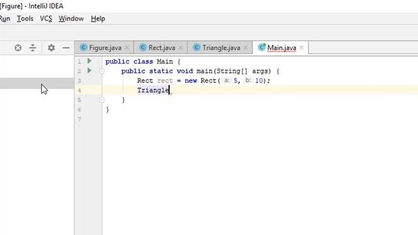Select the highlighted row in the project panel
Image resolution: width=418 pixels, height=235 pixels.
(37, 83)
